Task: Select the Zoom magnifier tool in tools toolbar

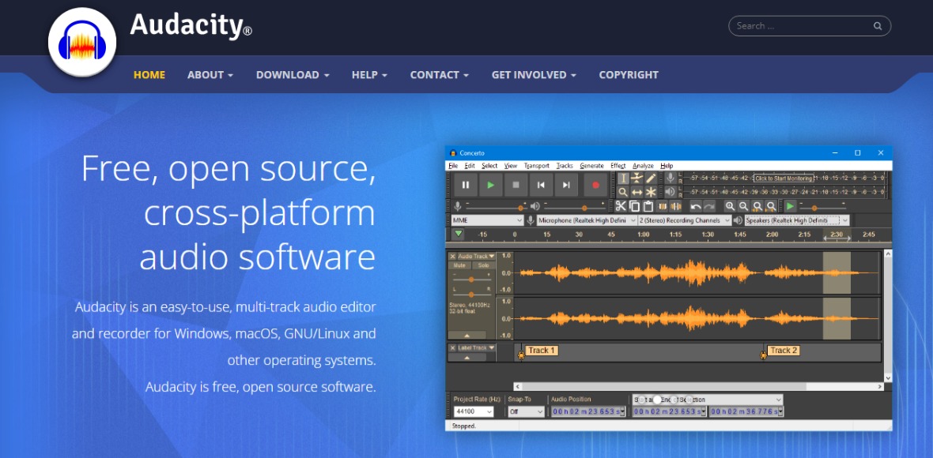Action: point(623,192)
